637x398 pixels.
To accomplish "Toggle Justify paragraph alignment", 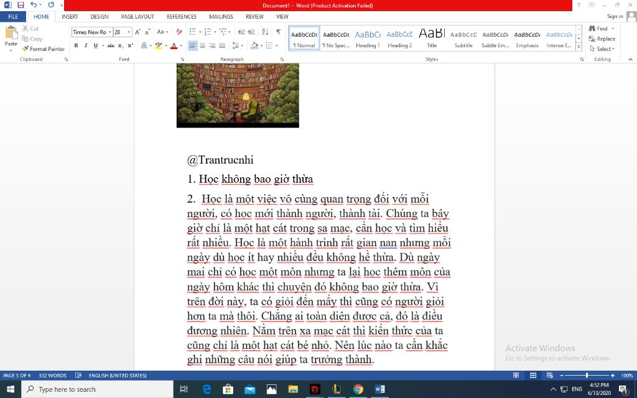I will tap(222, 45).
